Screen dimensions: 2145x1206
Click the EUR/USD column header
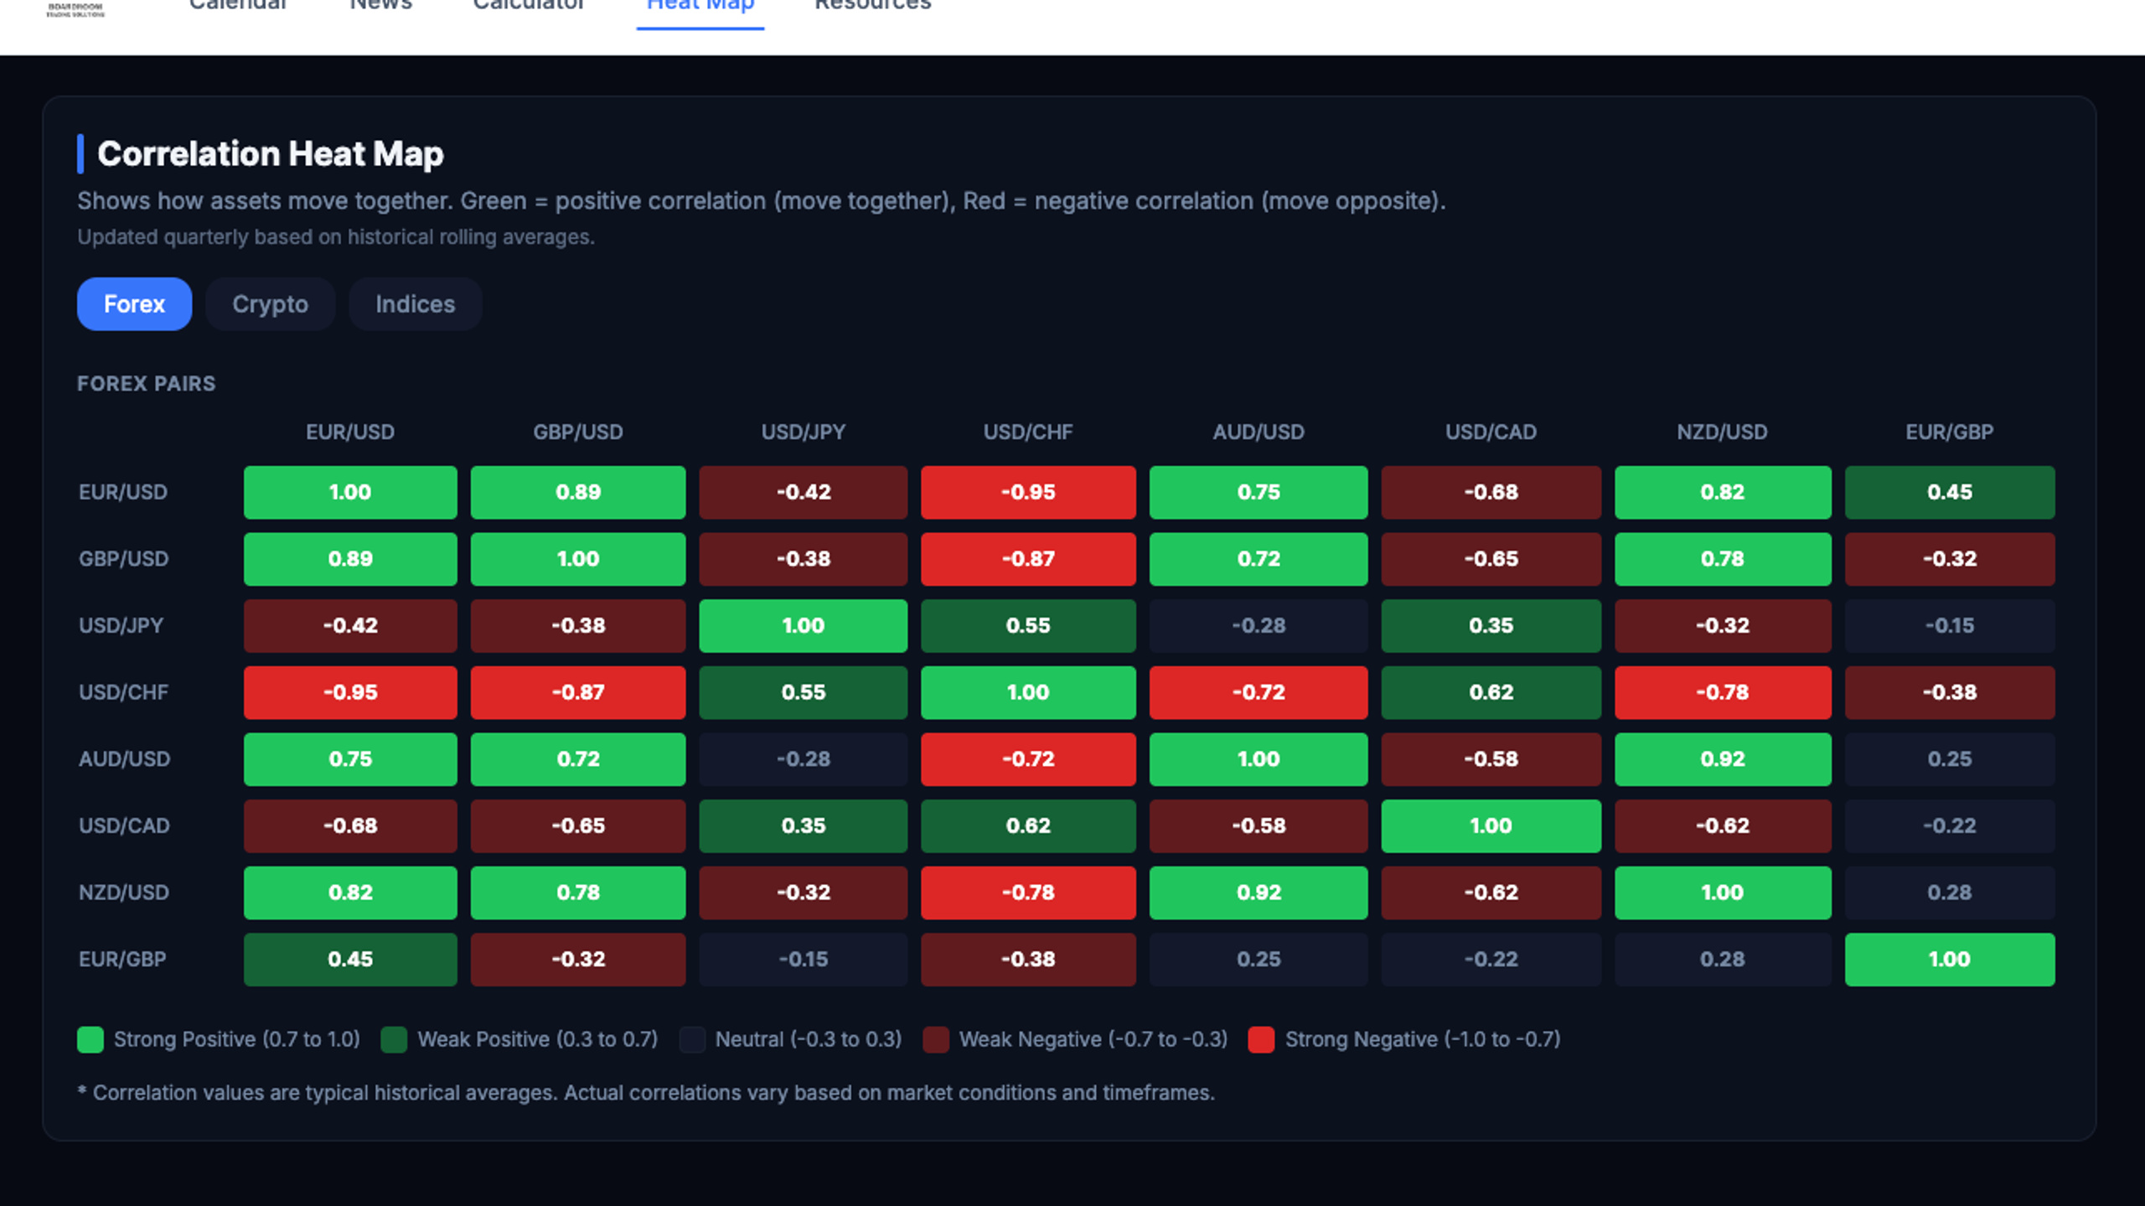coord(350,432)
